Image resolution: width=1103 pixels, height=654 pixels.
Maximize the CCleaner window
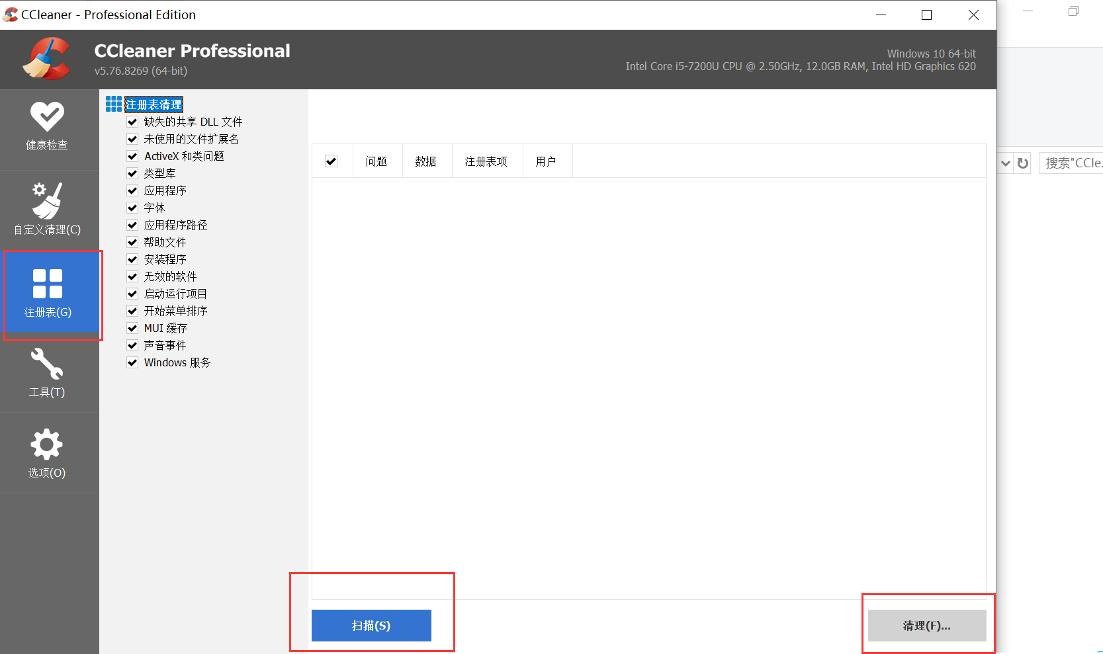pyautogui.click(x=926, y=15)
